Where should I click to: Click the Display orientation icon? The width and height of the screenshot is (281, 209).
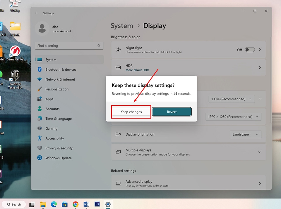click(118, 134)
